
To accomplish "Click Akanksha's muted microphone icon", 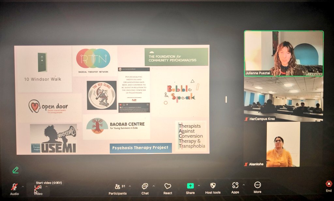I will point(246,164).
